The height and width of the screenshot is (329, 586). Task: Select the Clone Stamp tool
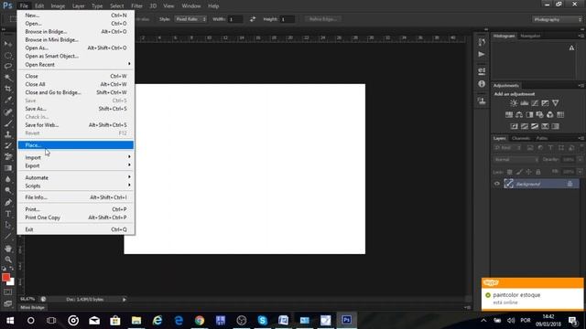[x=8, y=134]
